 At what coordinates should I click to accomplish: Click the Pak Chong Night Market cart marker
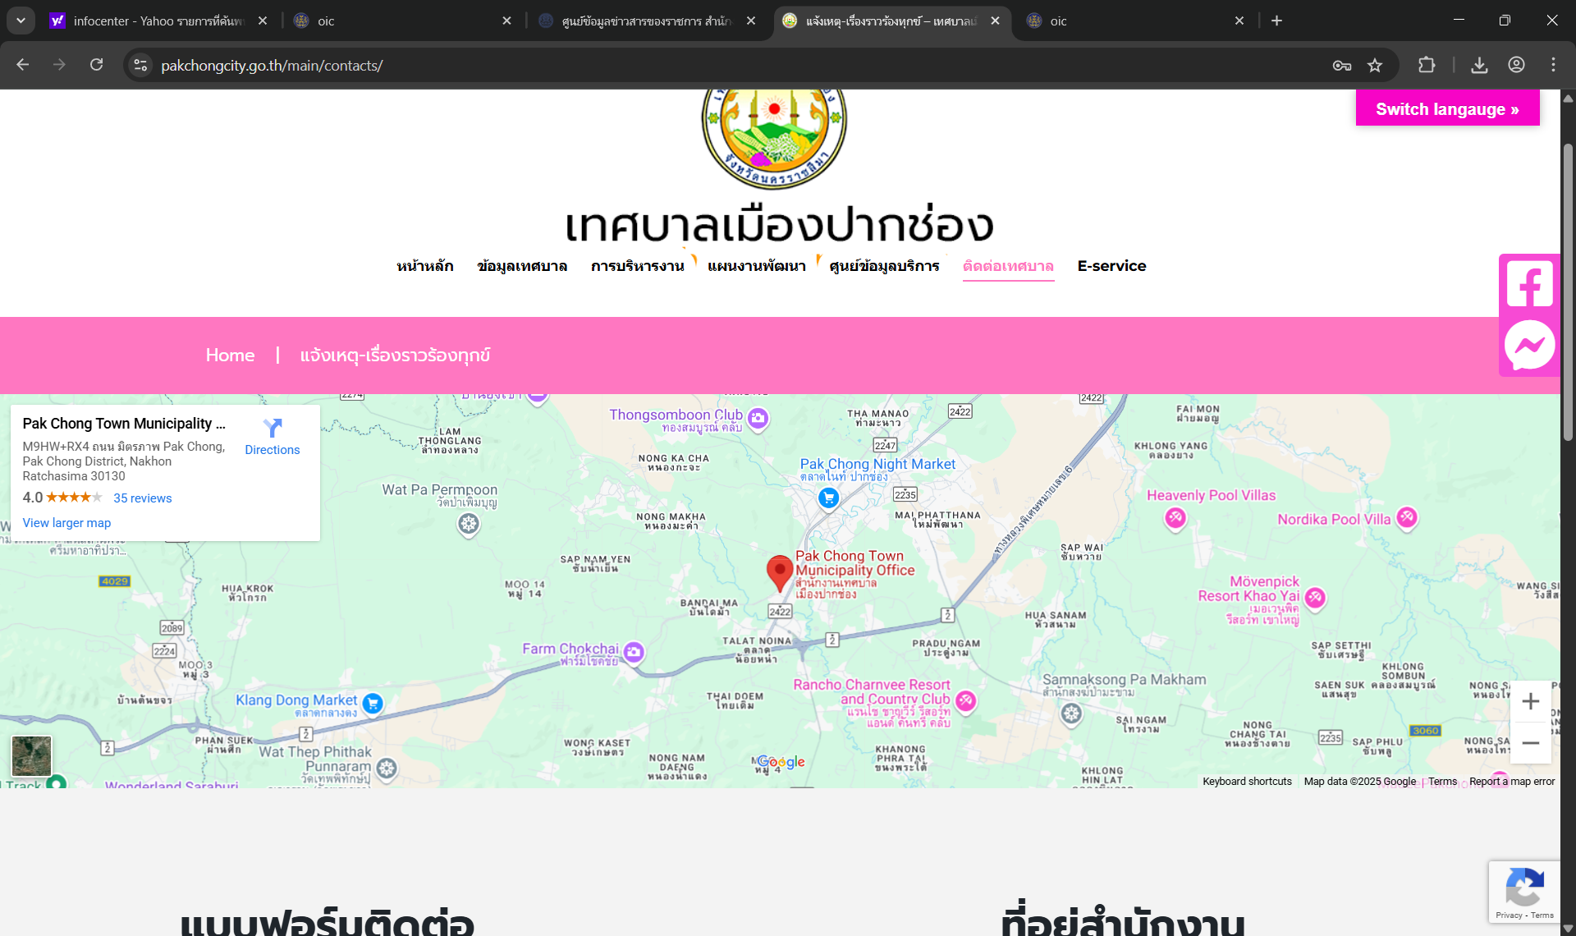click(x=828, y=498)
